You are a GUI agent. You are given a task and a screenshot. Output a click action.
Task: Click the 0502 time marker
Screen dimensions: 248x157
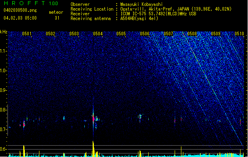click(x=50, y=33)
